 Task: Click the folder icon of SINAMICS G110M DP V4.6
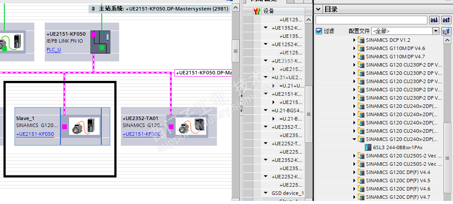pos(361,48)
